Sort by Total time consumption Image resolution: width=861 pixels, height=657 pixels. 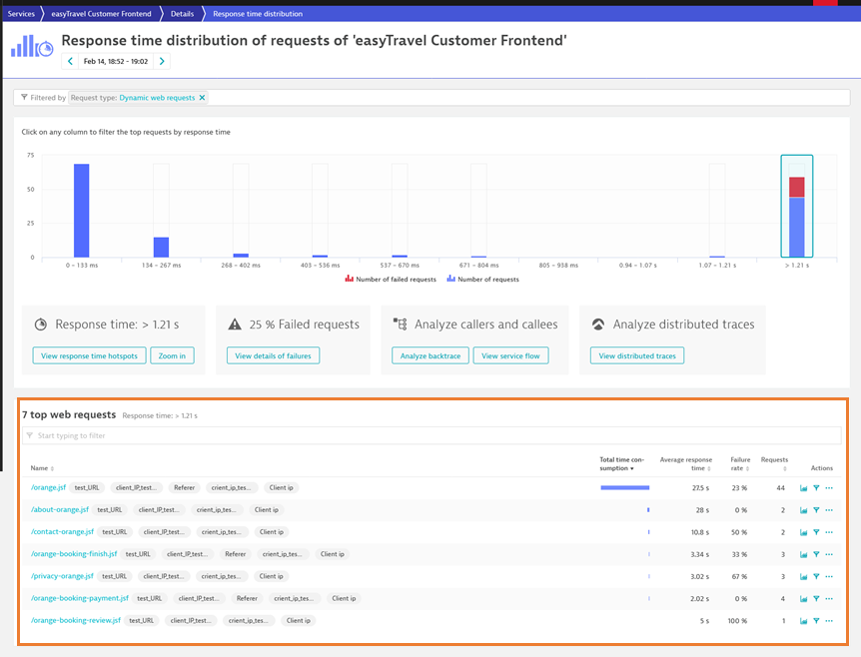point(621,464)
